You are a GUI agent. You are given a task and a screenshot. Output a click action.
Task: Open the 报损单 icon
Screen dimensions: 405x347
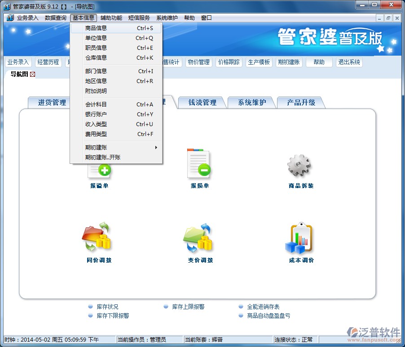tap(199, 164)
